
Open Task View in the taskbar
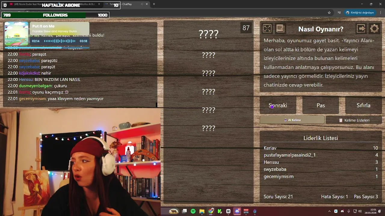pos(184,211)
